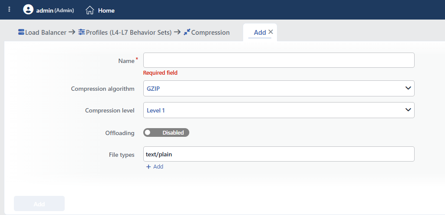Screen dimensions: 445x215
Task: Click Add link under File types
Action: 158,167
